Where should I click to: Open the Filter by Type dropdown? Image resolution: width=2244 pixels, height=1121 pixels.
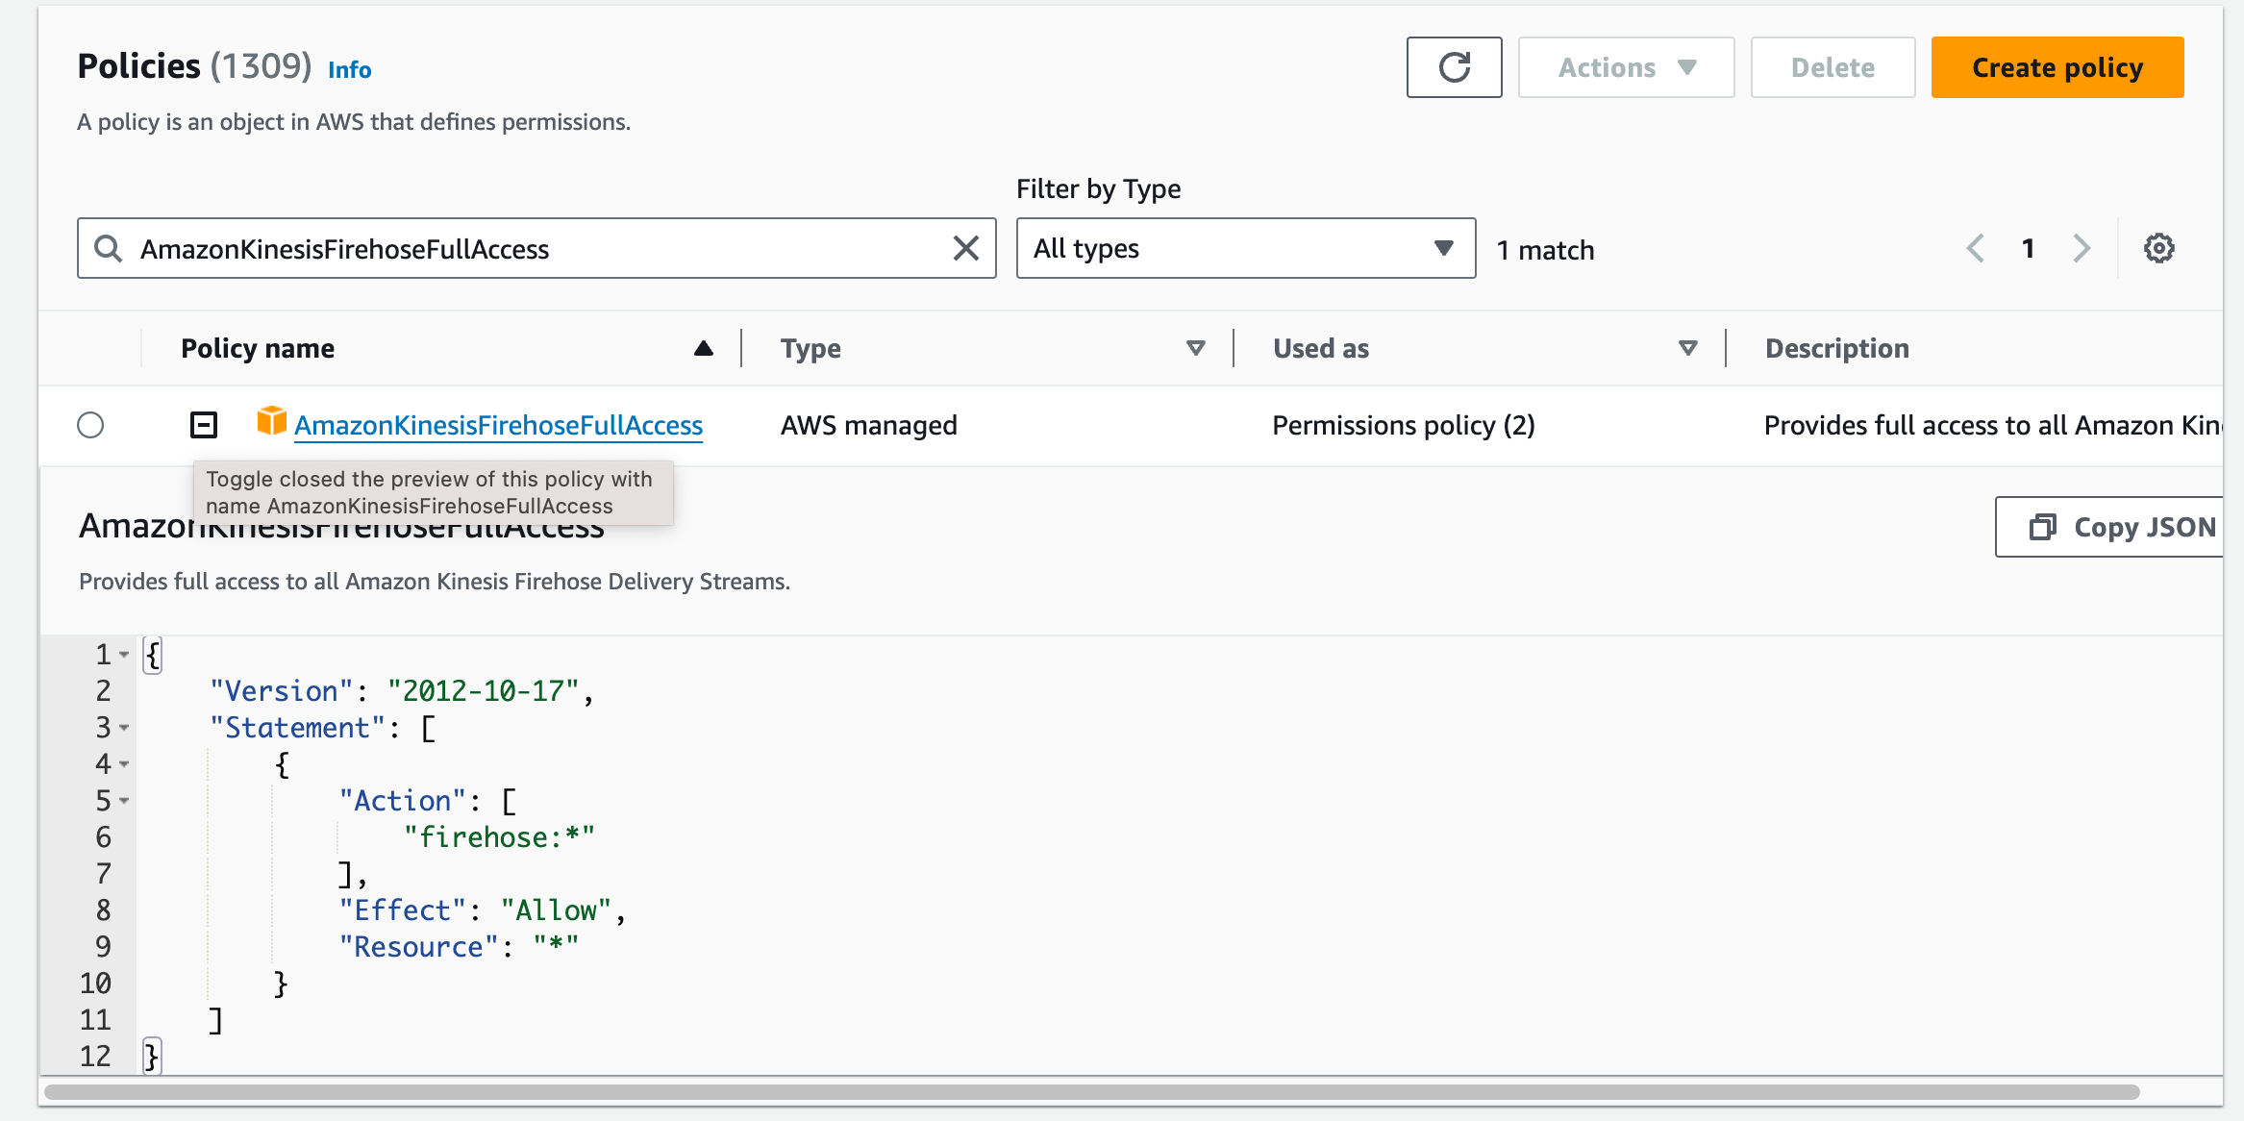click(1246, 248)
